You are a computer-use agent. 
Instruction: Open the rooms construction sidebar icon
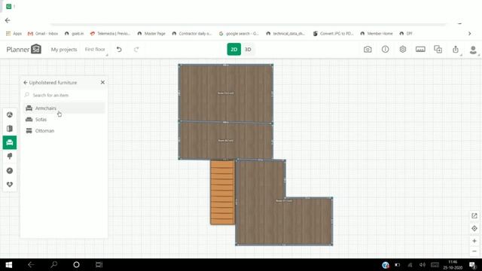[10, 114]
